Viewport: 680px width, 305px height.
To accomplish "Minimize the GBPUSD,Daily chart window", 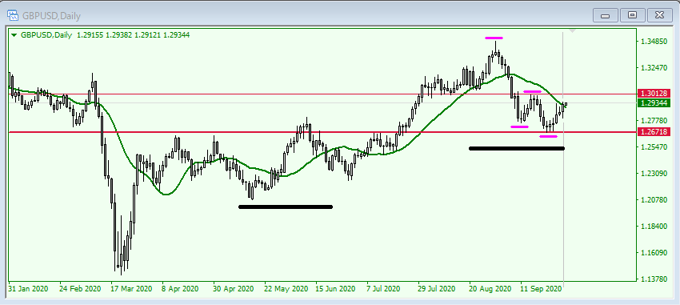I will tap(605, 16).
